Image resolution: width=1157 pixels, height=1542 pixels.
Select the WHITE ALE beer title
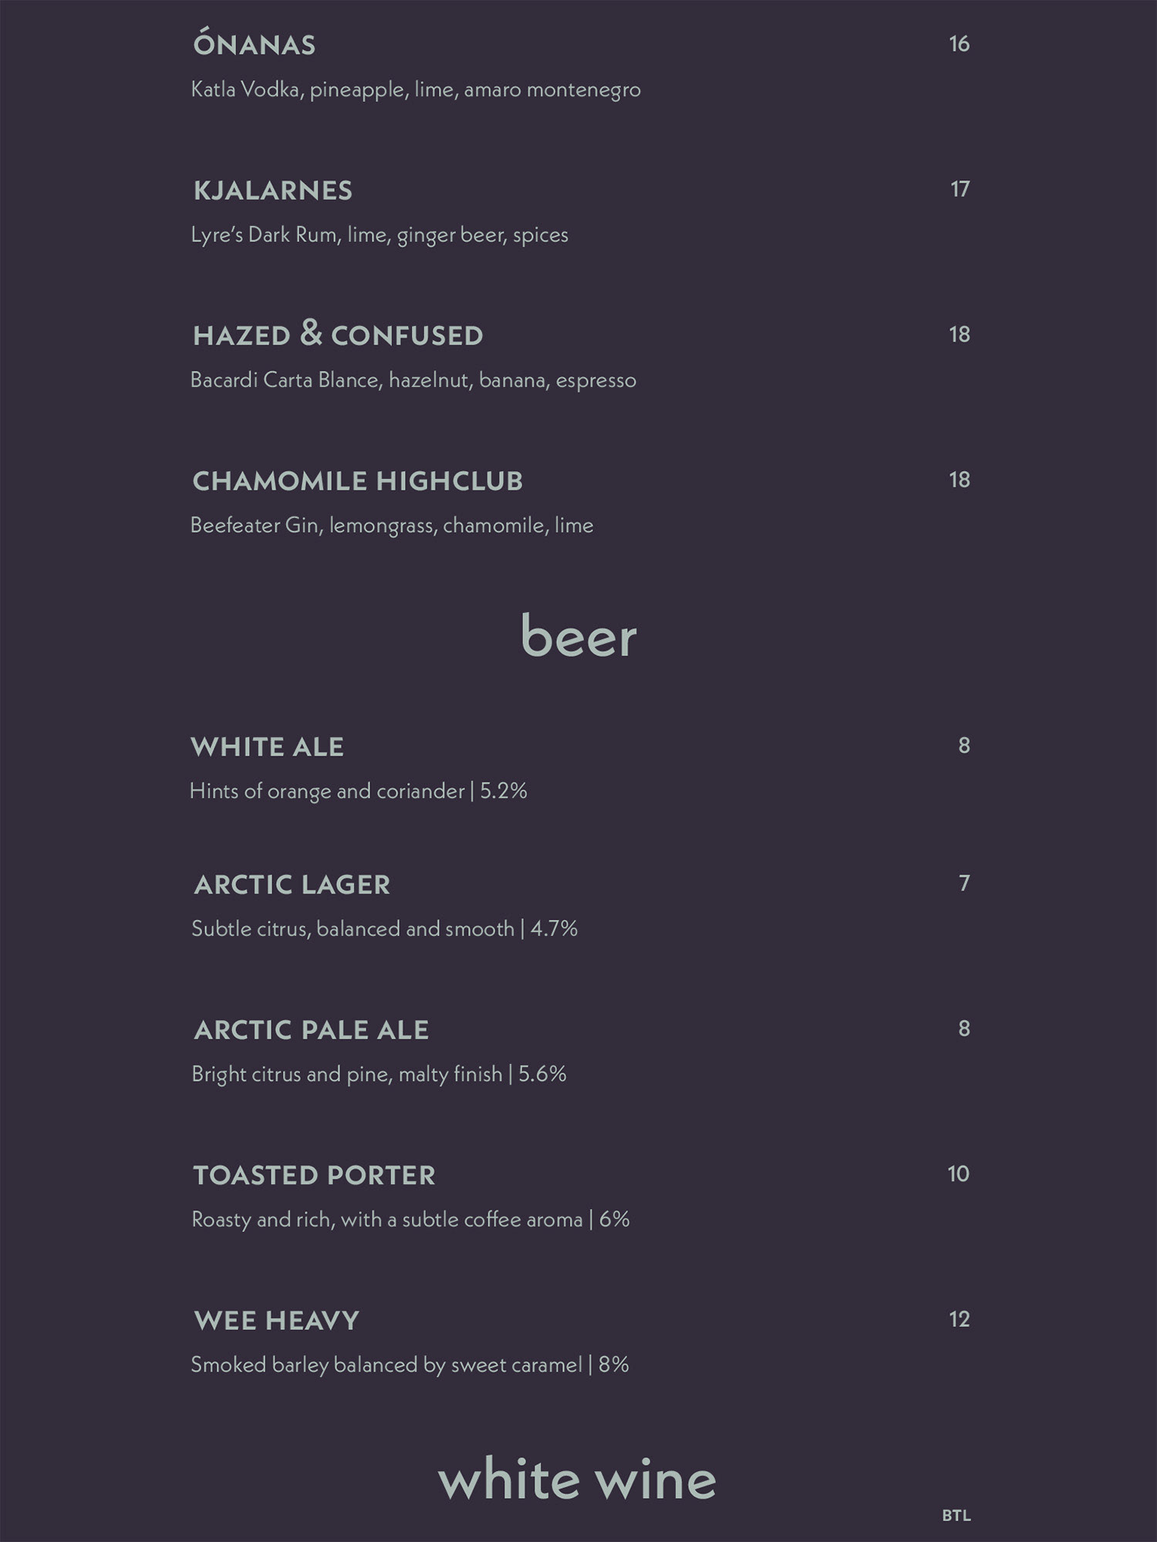[x=267, y=746]
